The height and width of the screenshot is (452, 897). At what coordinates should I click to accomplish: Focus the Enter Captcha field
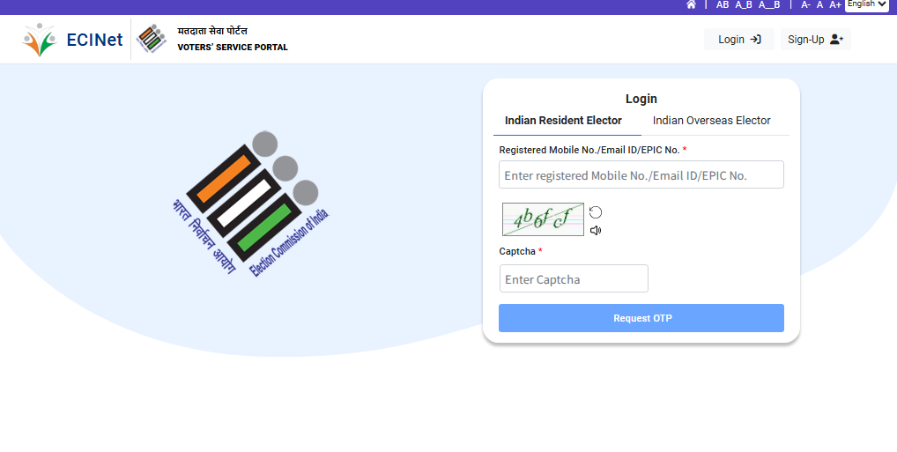(x=574, y=278)
